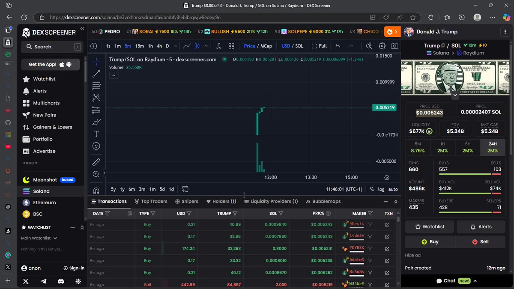Screen dimensions: 514x289
Task: Select the brush drawing tool
Action: pyautogui.click(x=96, y=122)
